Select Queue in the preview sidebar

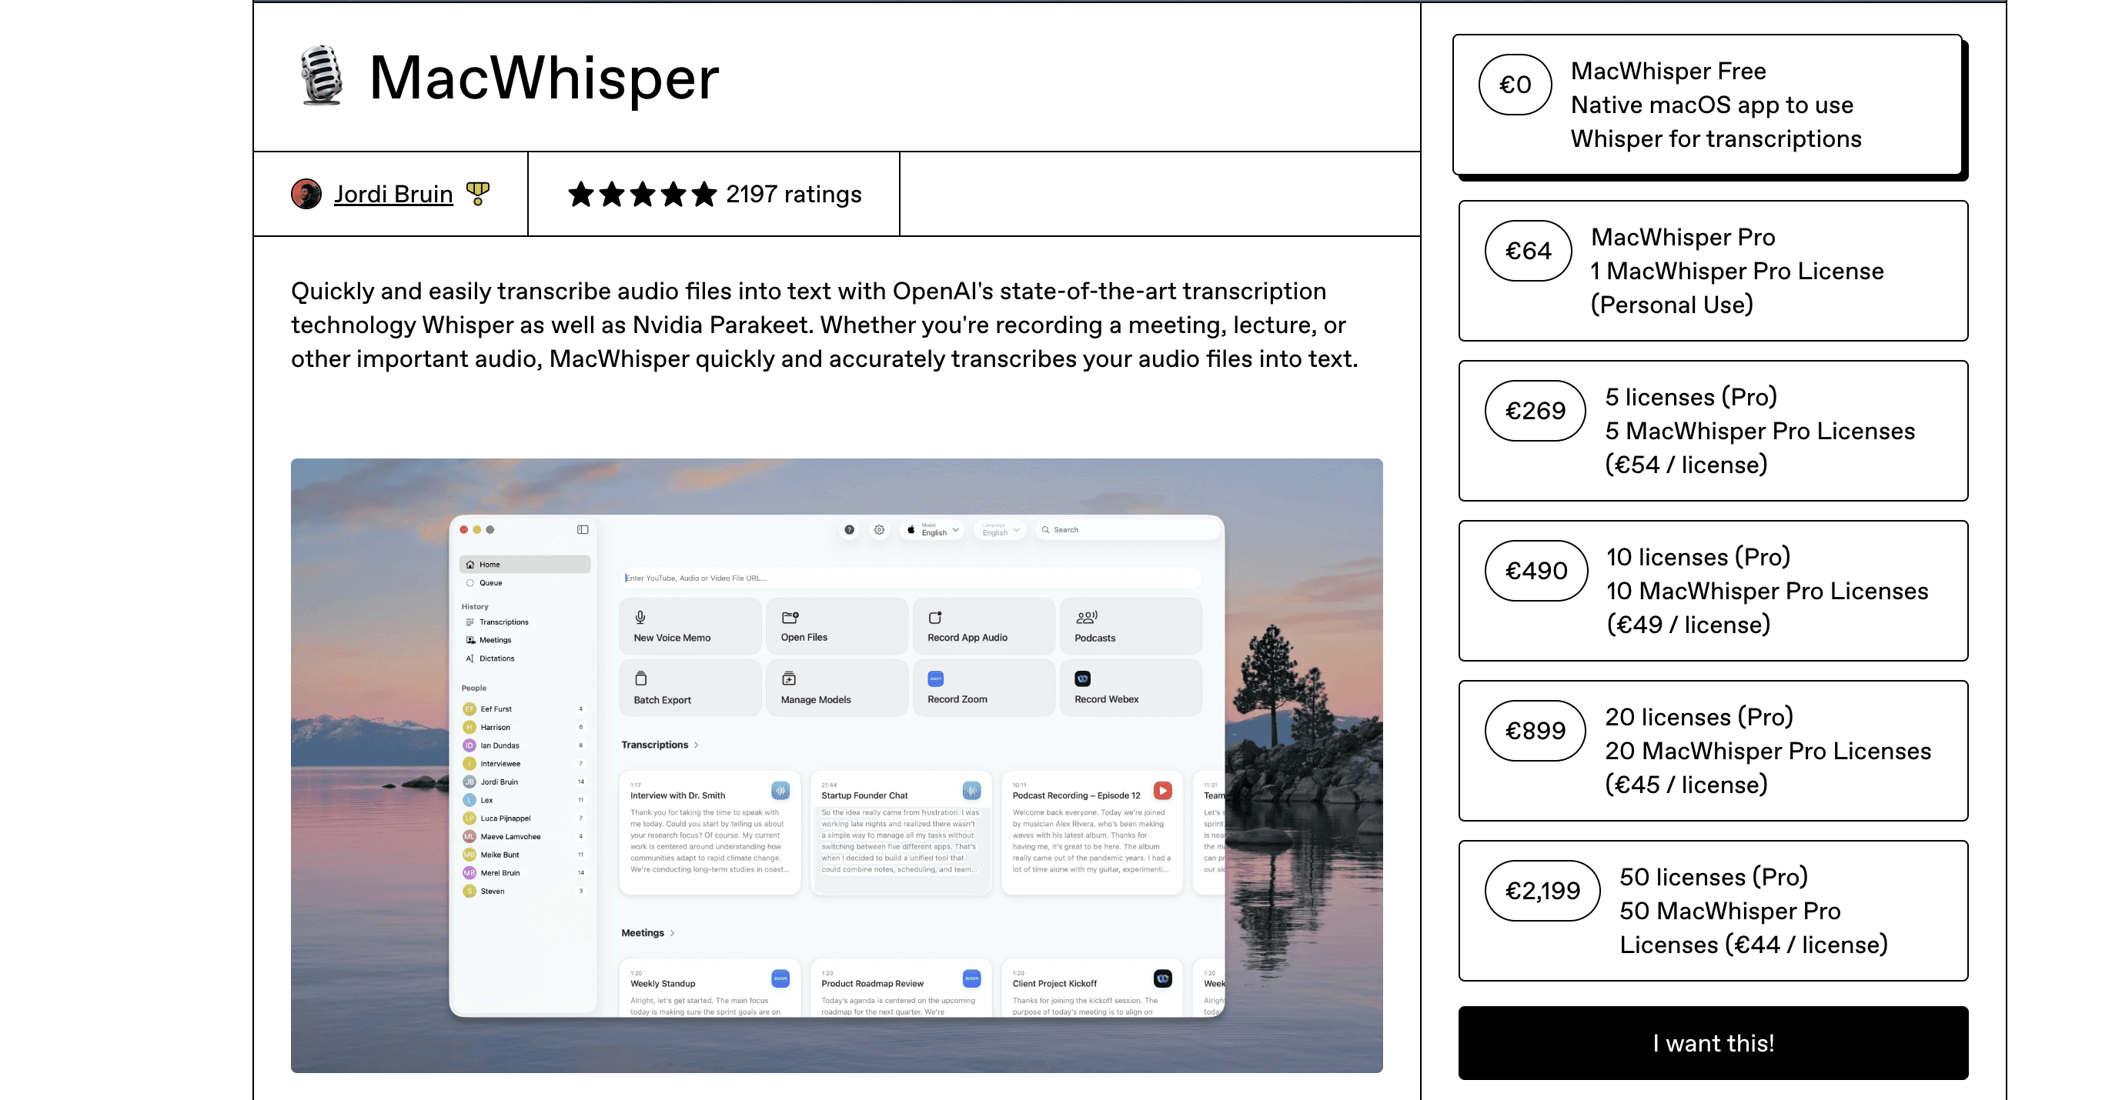[x=525, y=583]
